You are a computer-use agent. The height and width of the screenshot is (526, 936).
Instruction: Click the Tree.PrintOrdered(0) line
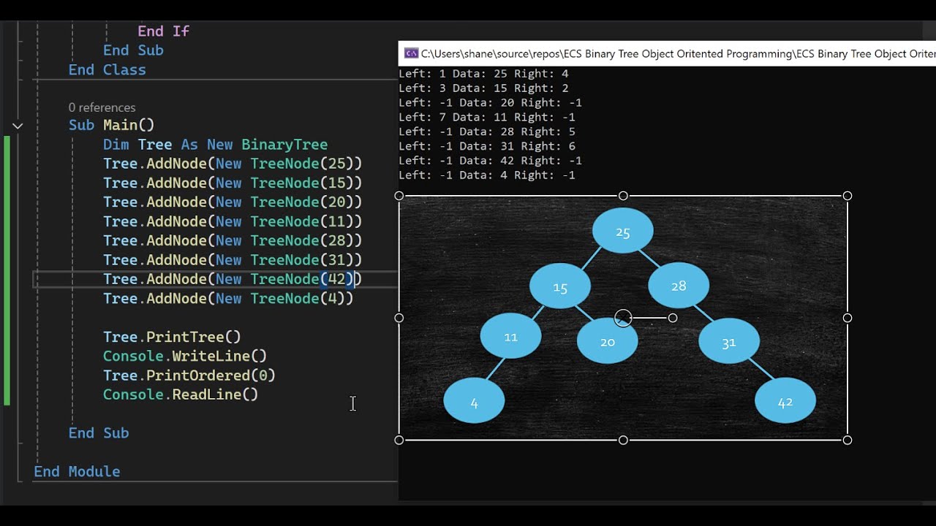pyautogui.click(x=189, y=375)
